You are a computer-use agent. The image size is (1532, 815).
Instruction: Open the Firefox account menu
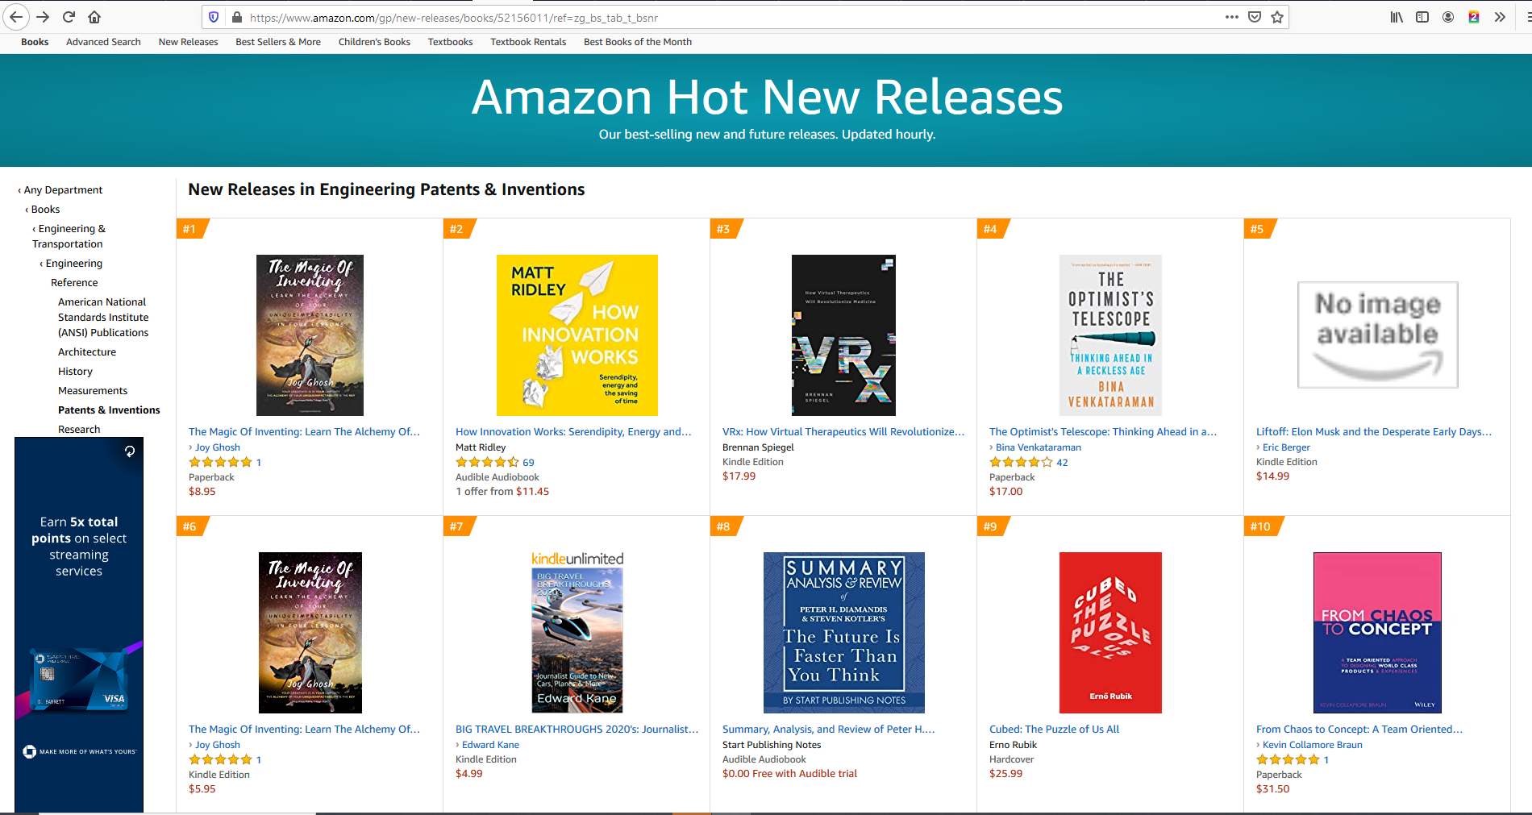pyautogui.click(x=1448, y=17)
